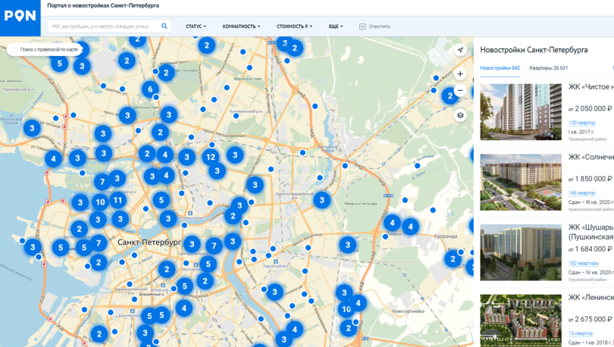This screenshot has height=347, width=614.
Task: Open the '150 квартир' link
Action: pos(582,123)
